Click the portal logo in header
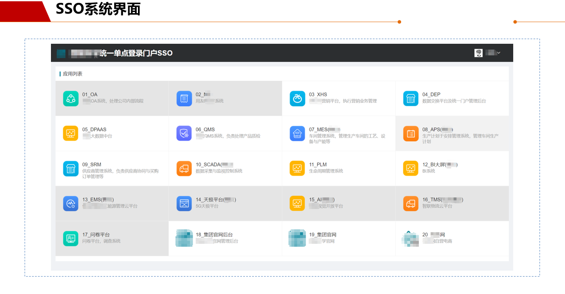The width and height of the screenshot is (565, 294). (61, 54)
